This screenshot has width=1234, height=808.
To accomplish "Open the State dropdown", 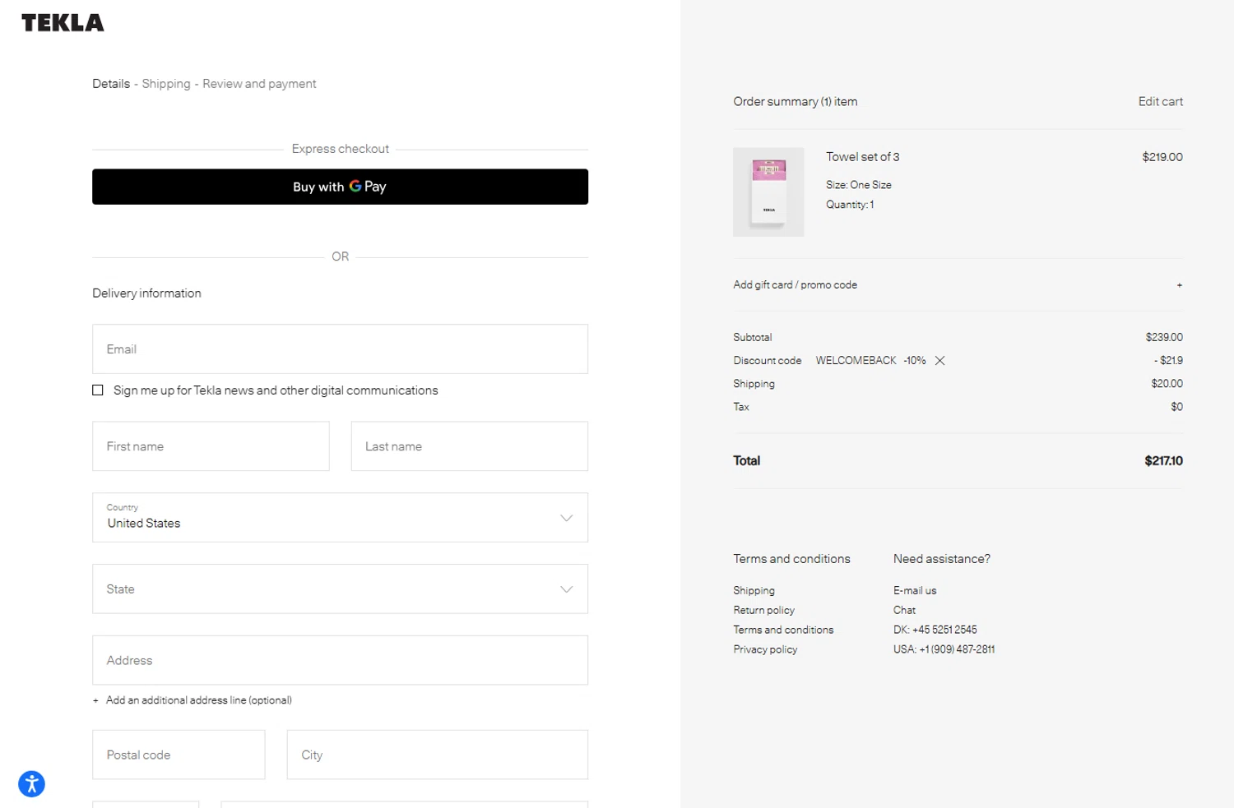I will (x=340, y=589).
